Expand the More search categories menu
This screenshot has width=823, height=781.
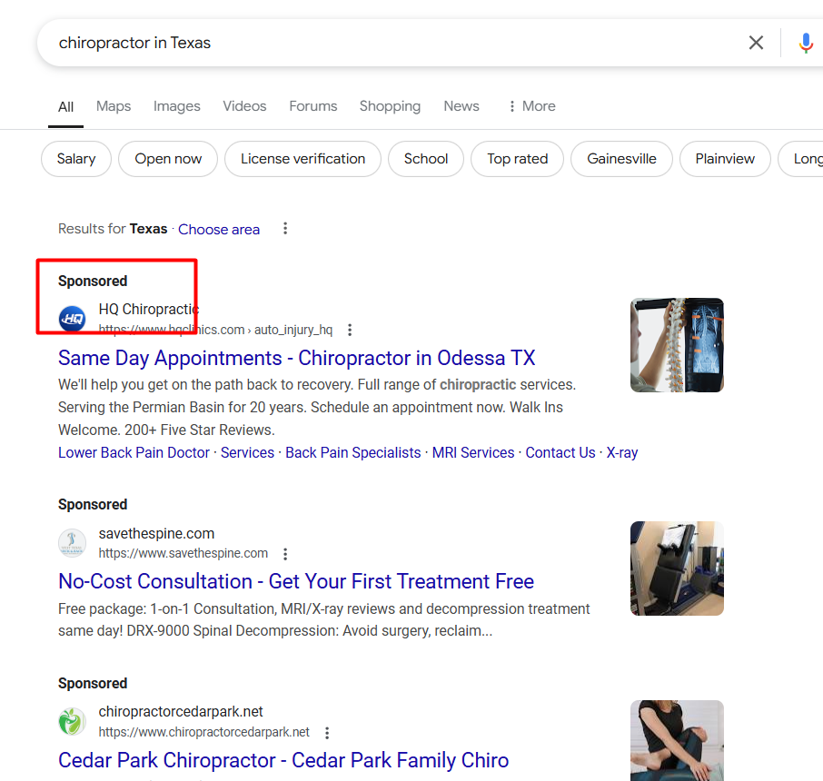[x=532, y=106]
